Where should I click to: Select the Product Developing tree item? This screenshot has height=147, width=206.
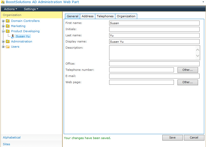25,31
